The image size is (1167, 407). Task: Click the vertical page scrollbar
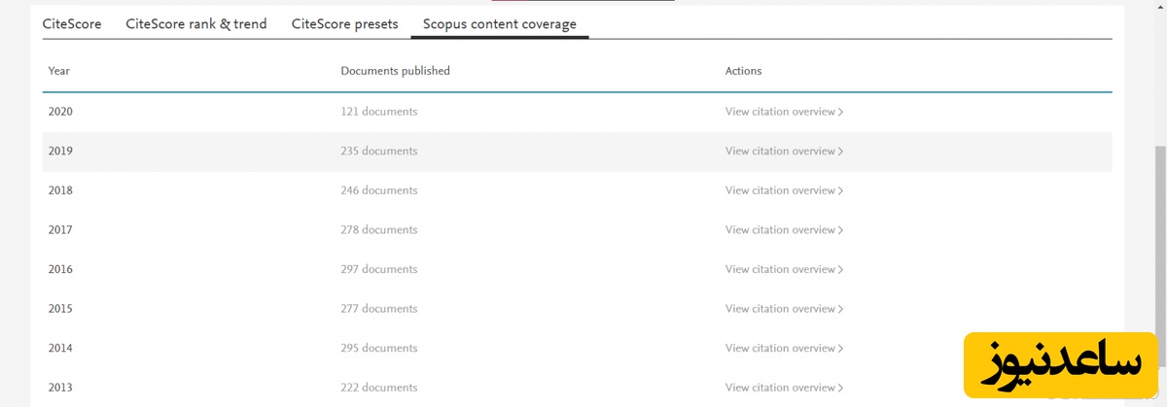tap(1159, 243)
